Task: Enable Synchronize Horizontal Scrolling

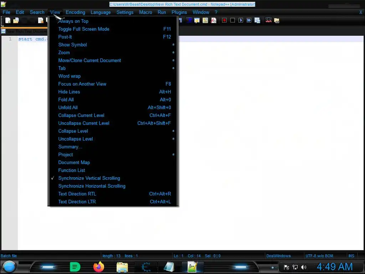Action: point(113,186)
